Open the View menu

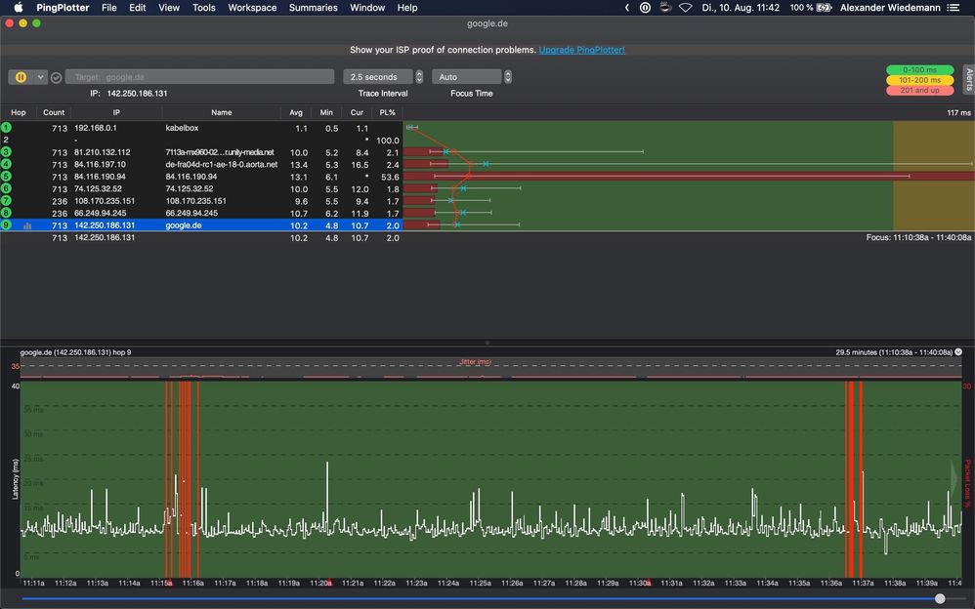(x=168, y=8)
